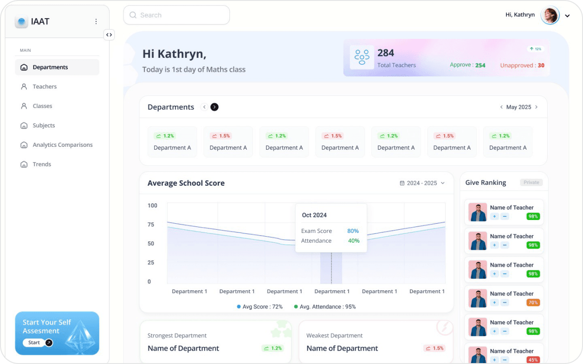Click the 45% score badge
Image resolution: width=583 pixels, height=364 pixels.
coord(533,360)
